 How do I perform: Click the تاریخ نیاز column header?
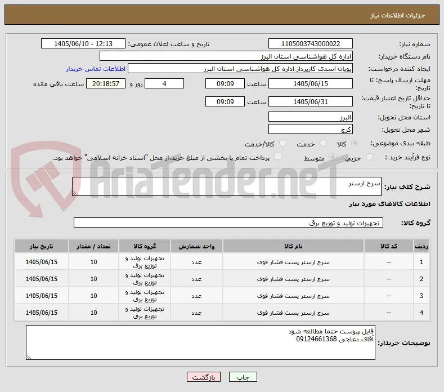click(x=42, y=246)
